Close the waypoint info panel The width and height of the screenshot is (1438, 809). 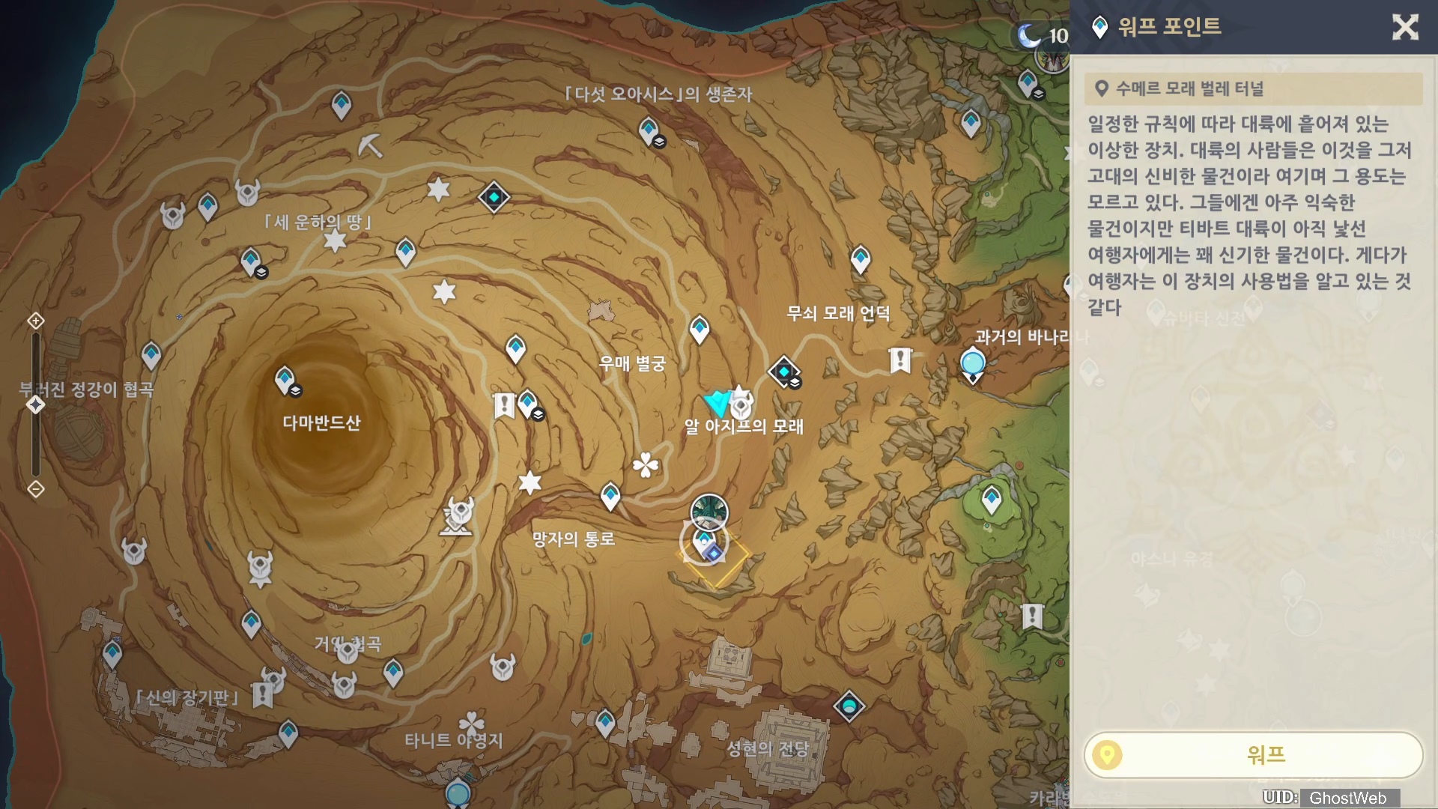pyautogui.click(x=1404, y=28)
